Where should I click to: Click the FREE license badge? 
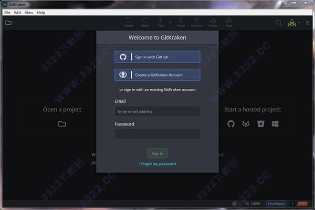(302, 204)
